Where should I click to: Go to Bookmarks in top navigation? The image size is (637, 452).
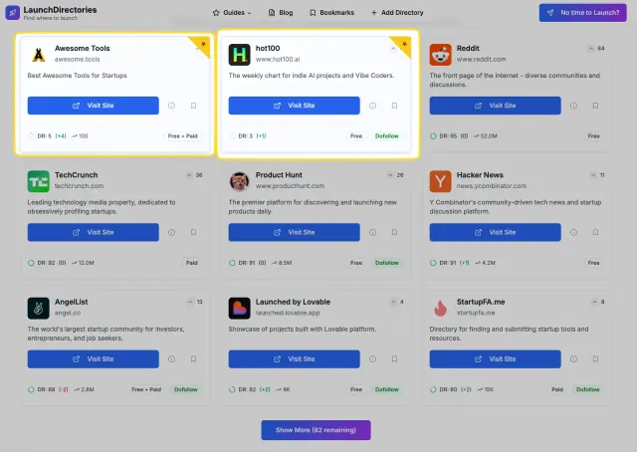331,13
